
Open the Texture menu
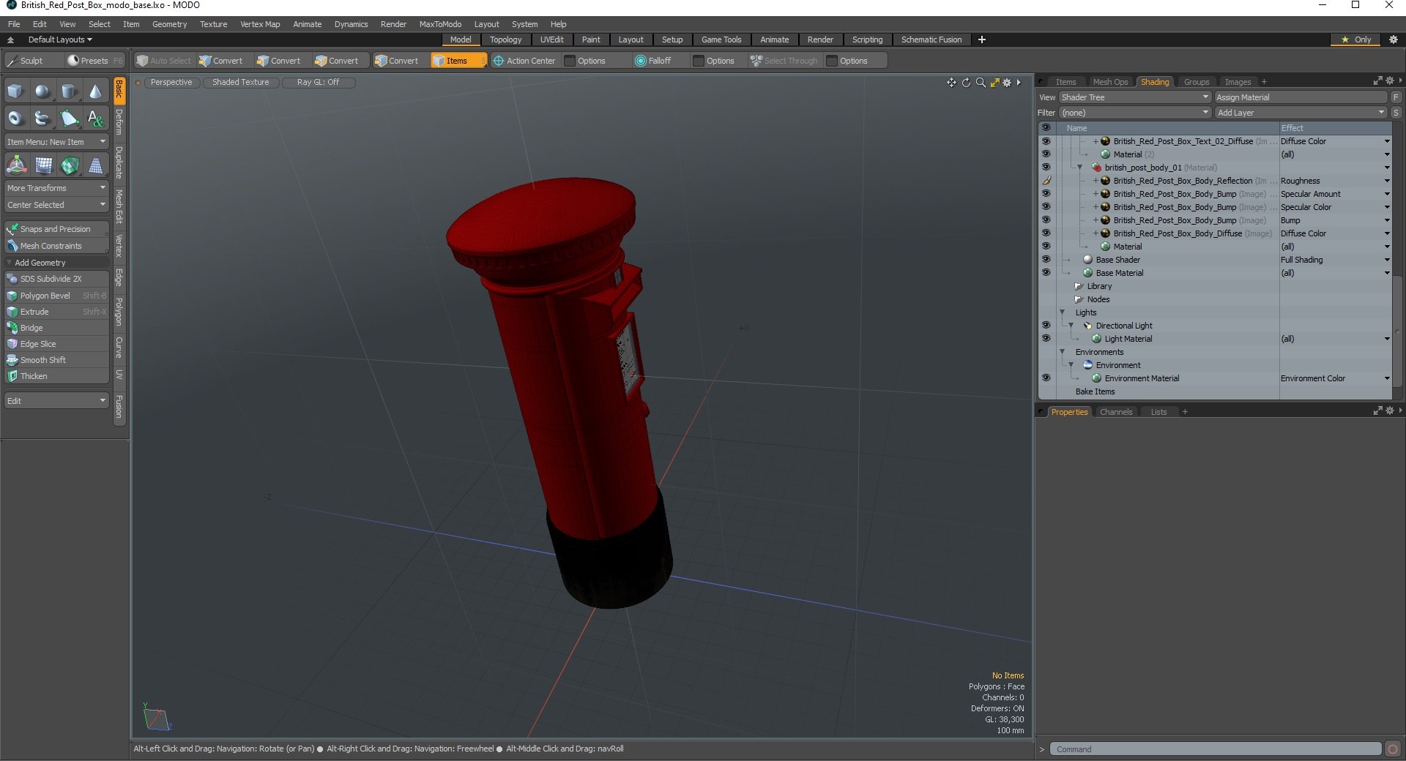point(213,24)
